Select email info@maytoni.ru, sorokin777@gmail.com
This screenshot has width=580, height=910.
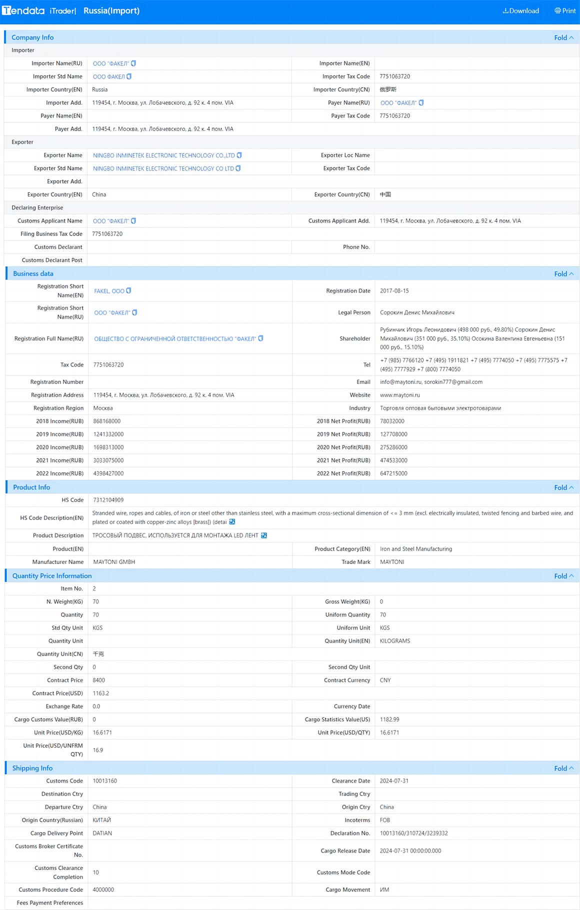(431, 382)
